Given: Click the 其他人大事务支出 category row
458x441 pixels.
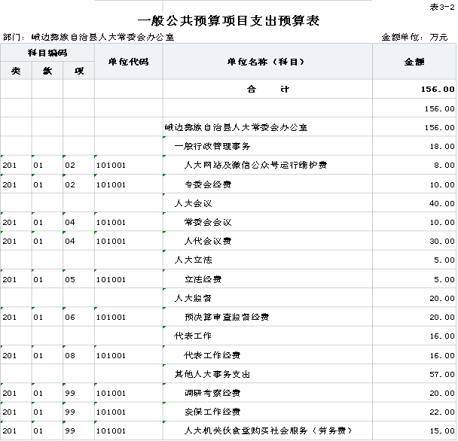Looking at the screenshot, I should (212, 374).
